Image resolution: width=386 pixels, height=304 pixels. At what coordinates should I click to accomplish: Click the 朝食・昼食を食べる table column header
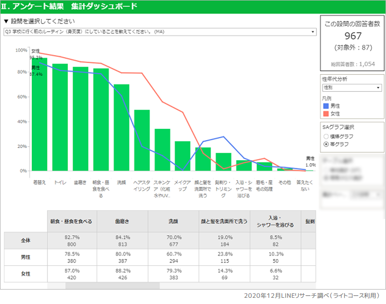coord(72,222)
